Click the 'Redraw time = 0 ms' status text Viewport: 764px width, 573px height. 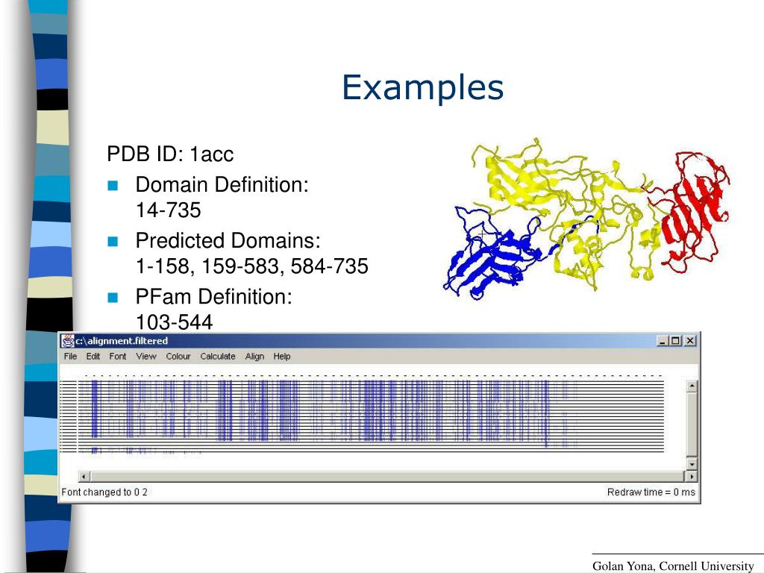[651, 492]
